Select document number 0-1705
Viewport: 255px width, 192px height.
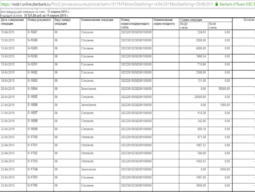[x=33, y=178]
